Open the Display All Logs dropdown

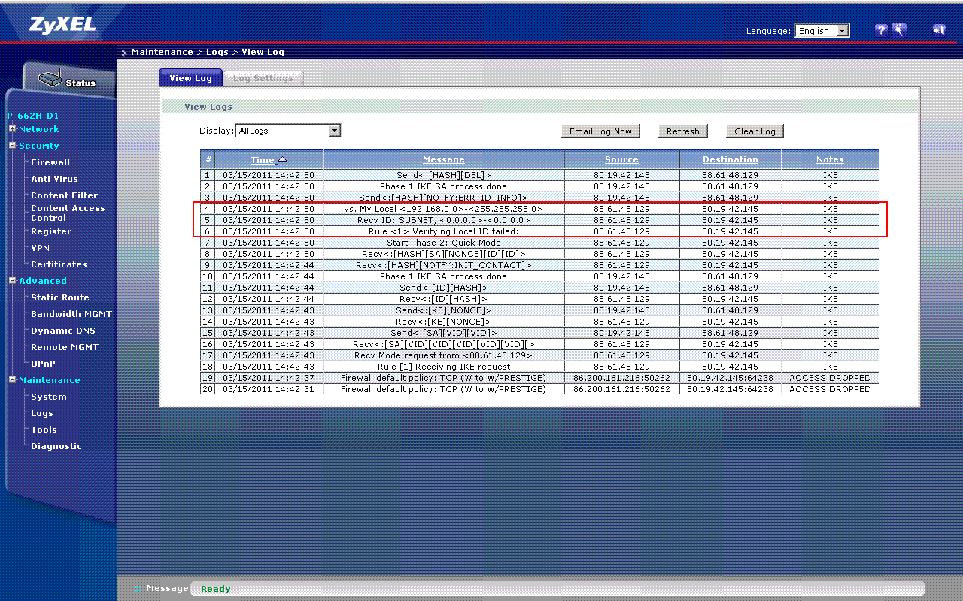[335, 131]
